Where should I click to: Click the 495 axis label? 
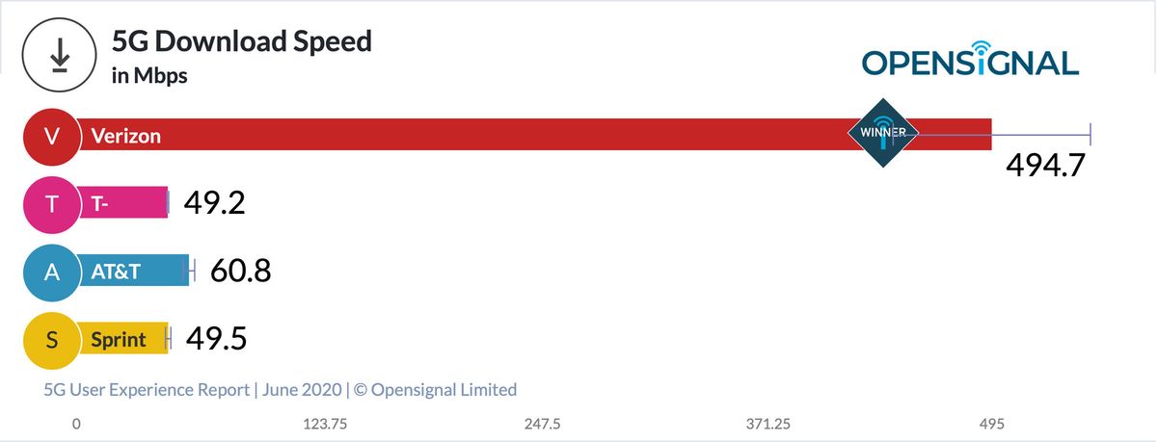click(992, 424)
